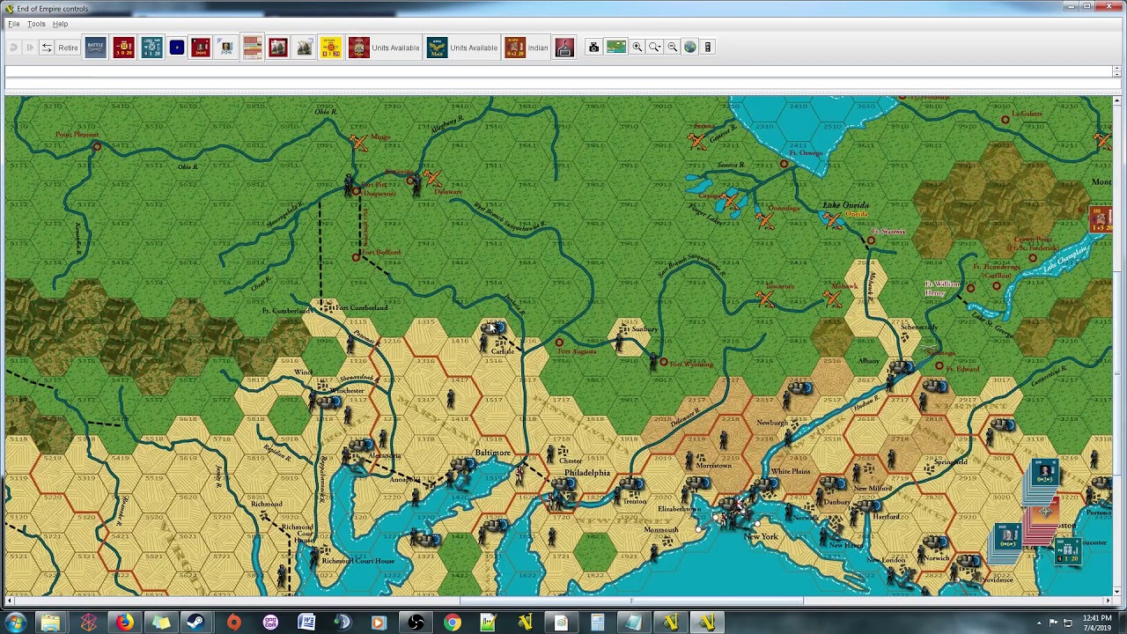Click the red 5-0-20 unit counter icon
This screenshot has height=634, width=1127.
click(x=123, y=48)
